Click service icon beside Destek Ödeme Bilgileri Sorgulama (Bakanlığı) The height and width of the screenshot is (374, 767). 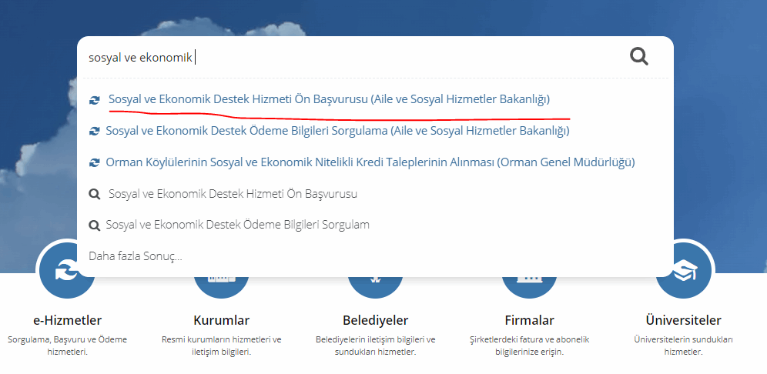click(94, 132)
